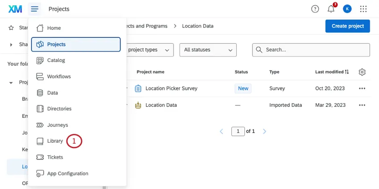This screenshot has height=189, width=379.
Task: Open options menu for Location Picker Survey
Action: pos(362,88)
